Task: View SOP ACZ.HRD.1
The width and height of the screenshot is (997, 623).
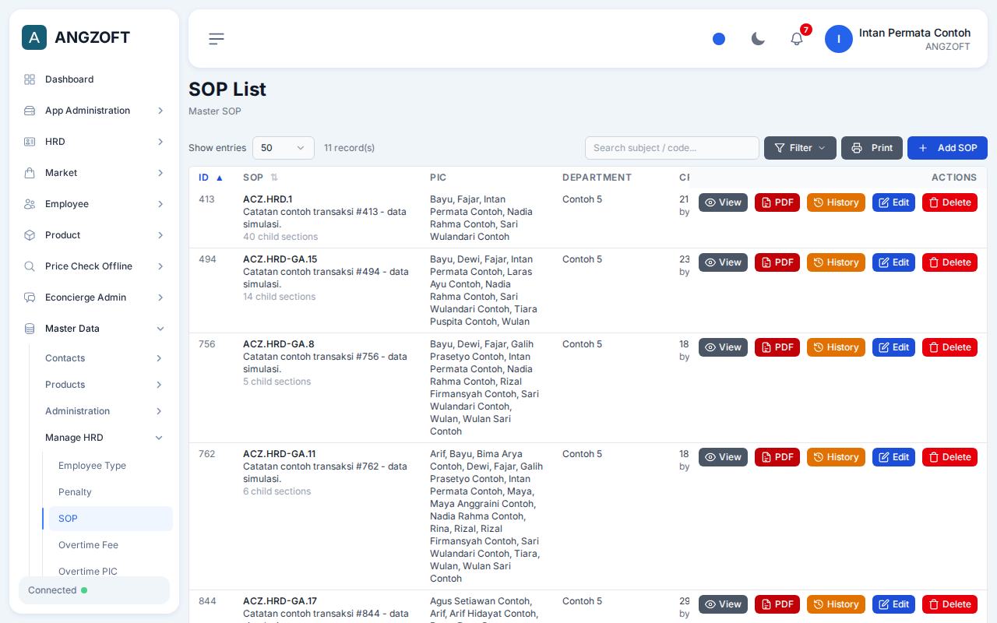Action: (723, 202)
